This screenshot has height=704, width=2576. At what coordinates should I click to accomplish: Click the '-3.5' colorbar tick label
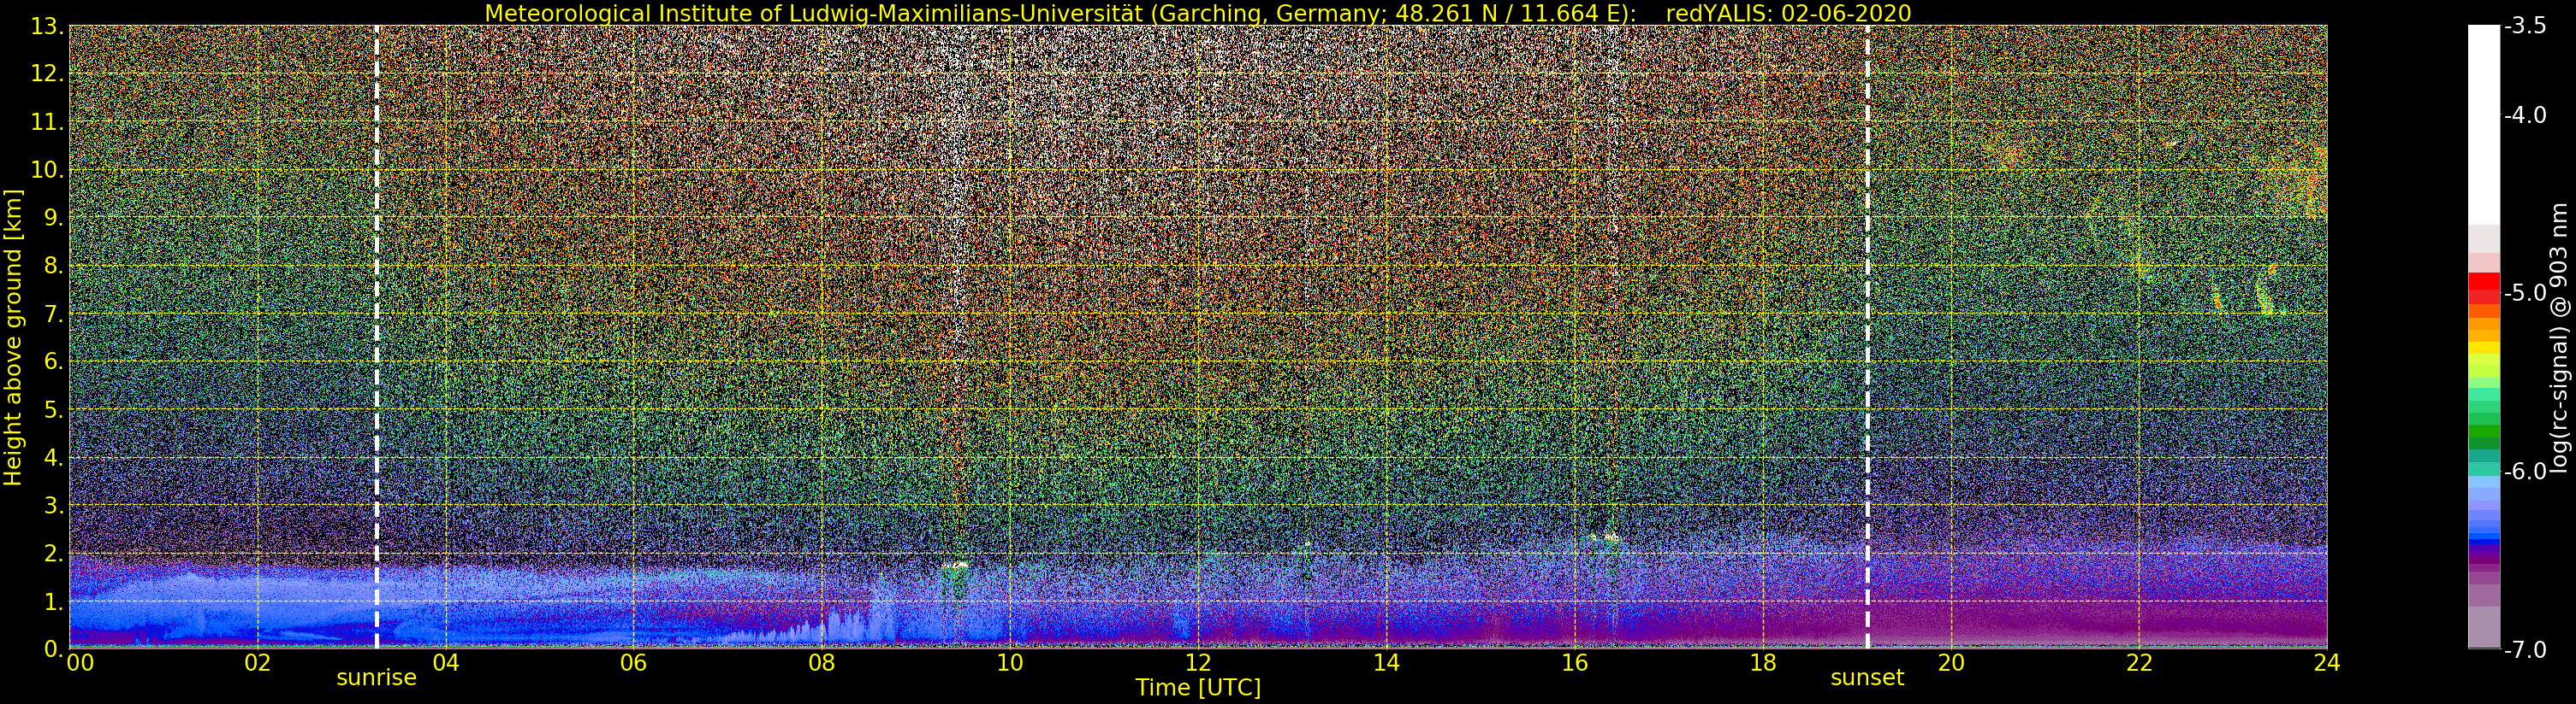tap(2525, 26)
